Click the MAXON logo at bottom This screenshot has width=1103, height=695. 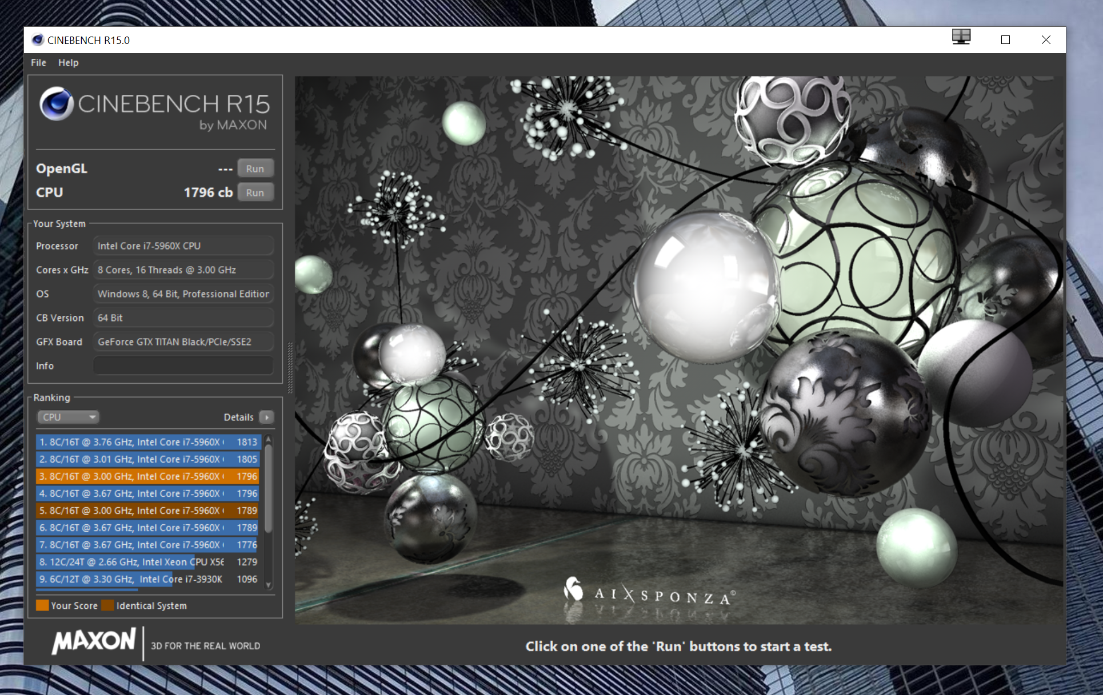pyautogui.click(x=94, y=641)
